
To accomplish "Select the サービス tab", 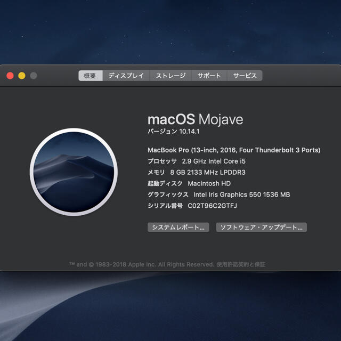I will [245, 76].
